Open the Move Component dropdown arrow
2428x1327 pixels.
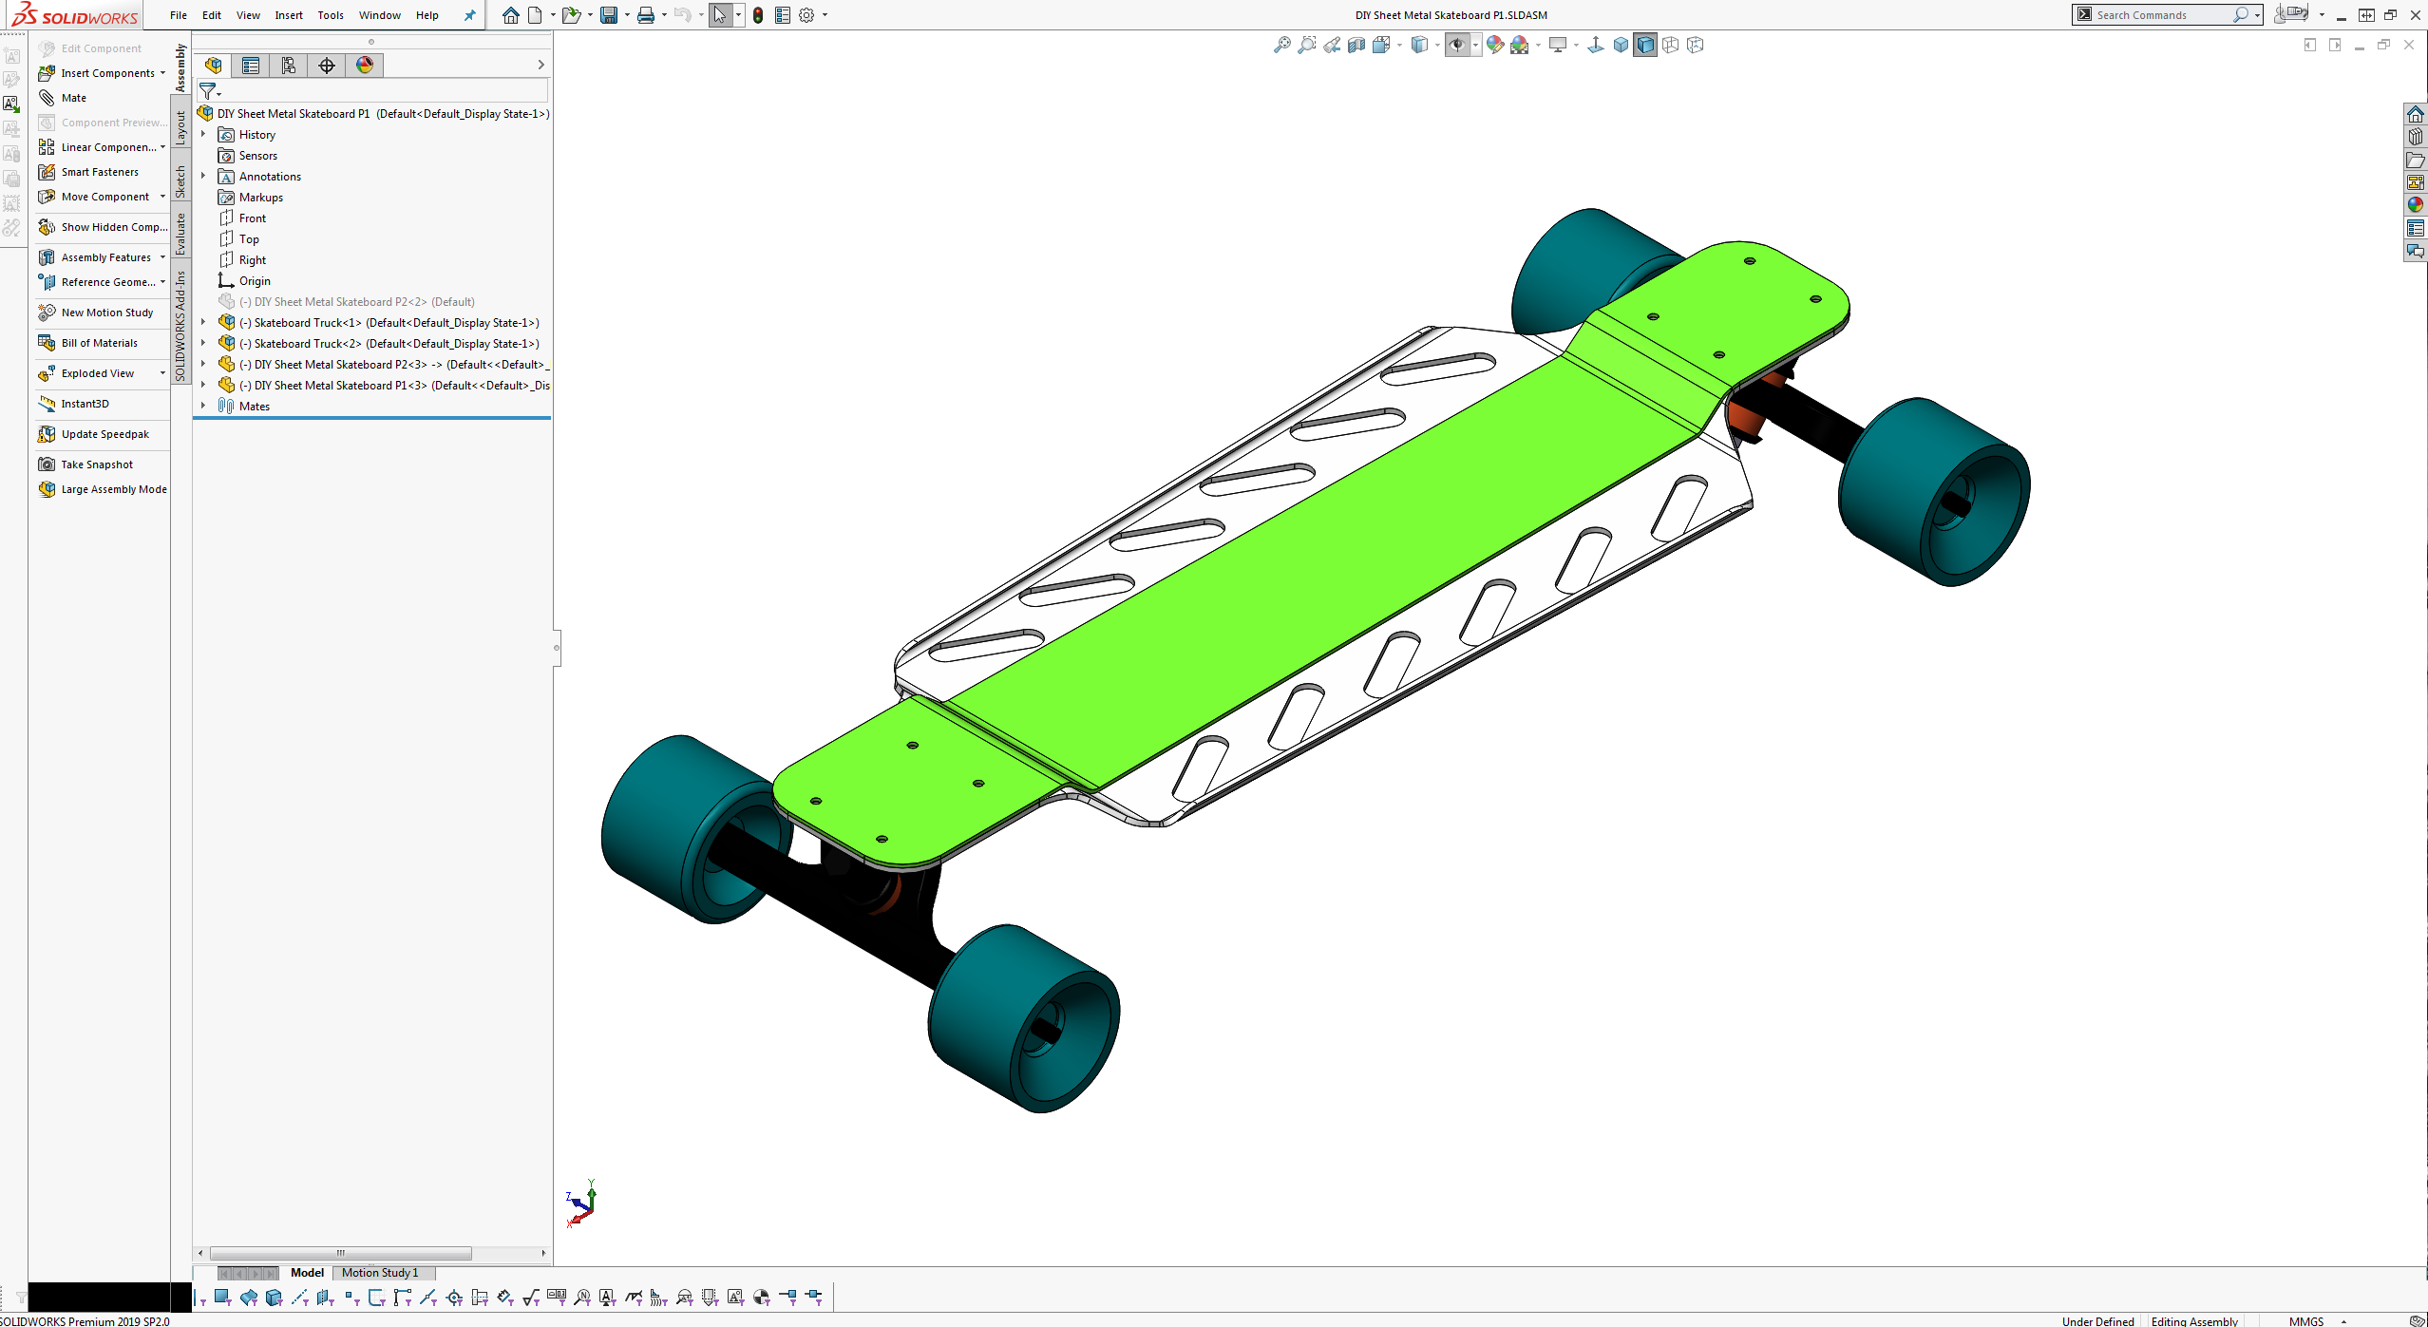pyautogui.click(x=162, y=197)
